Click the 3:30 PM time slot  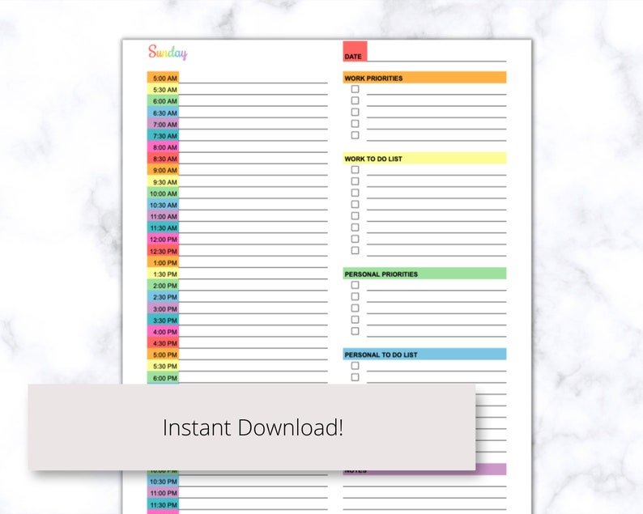[164, 320]
